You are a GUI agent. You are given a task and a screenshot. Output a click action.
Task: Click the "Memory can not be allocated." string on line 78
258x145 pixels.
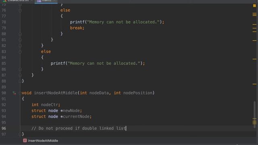coord(123,22)
